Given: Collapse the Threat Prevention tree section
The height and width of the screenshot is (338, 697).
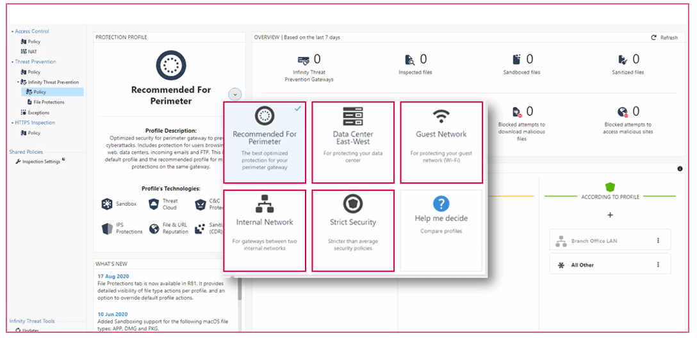Looking at the screenshot, I should pos(12,62).
